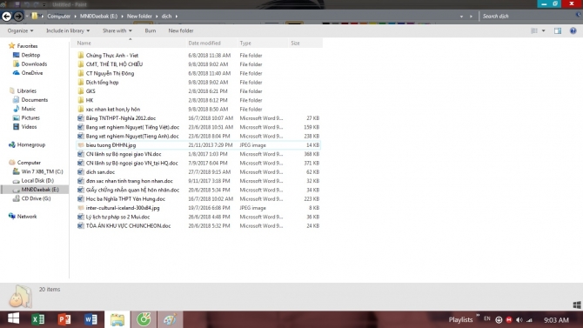
Task: Expand the address bar history dropdown
Action: [x=461, y=17]
